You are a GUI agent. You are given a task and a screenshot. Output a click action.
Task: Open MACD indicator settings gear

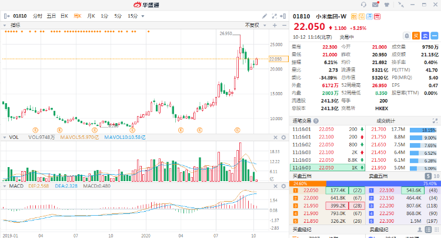click(x=283, y=186)
